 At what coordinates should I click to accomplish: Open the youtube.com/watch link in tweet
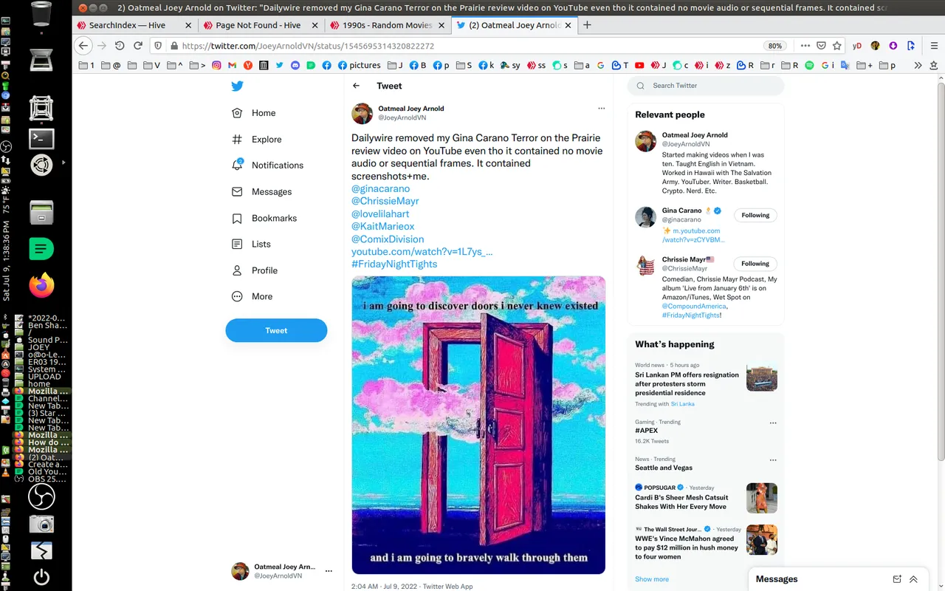pos(422,251)
